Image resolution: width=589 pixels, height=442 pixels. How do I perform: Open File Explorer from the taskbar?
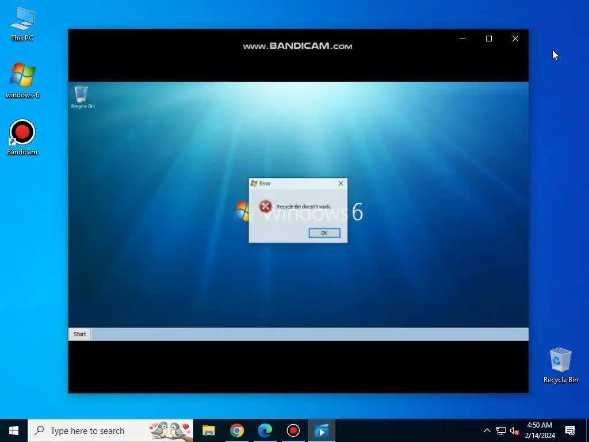pyautogui.click(x=208, y=430)
